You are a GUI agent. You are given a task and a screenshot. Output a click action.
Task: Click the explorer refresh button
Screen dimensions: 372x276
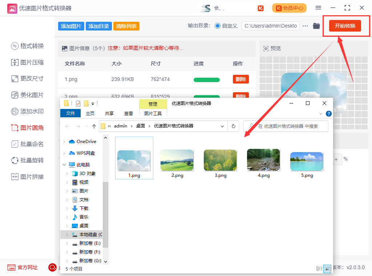click(233, 126)
